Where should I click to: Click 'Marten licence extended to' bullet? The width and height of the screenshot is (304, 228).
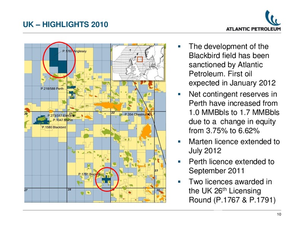click(234, 142)
